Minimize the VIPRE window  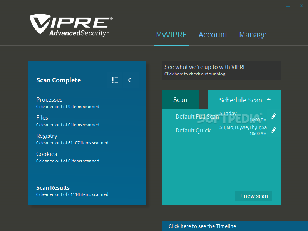tap(288, 7)
